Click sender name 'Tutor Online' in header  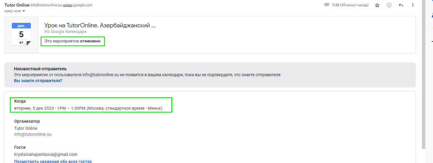(x=17, y=5)
